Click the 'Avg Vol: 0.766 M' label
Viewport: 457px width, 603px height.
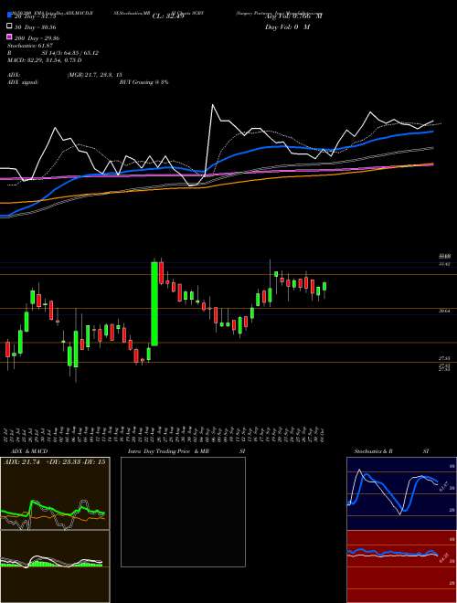click(x=293, y=16)
